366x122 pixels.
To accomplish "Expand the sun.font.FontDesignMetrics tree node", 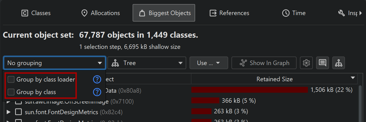I will (9, 112).
